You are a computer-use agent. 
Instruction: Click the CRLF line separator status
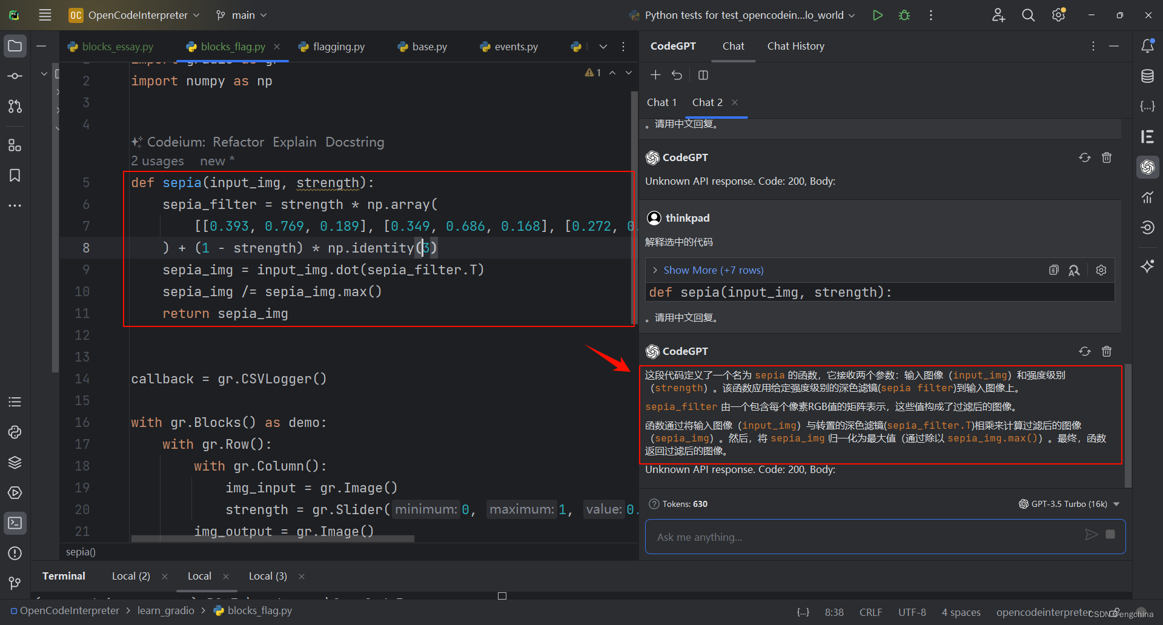tap(870, 612)
